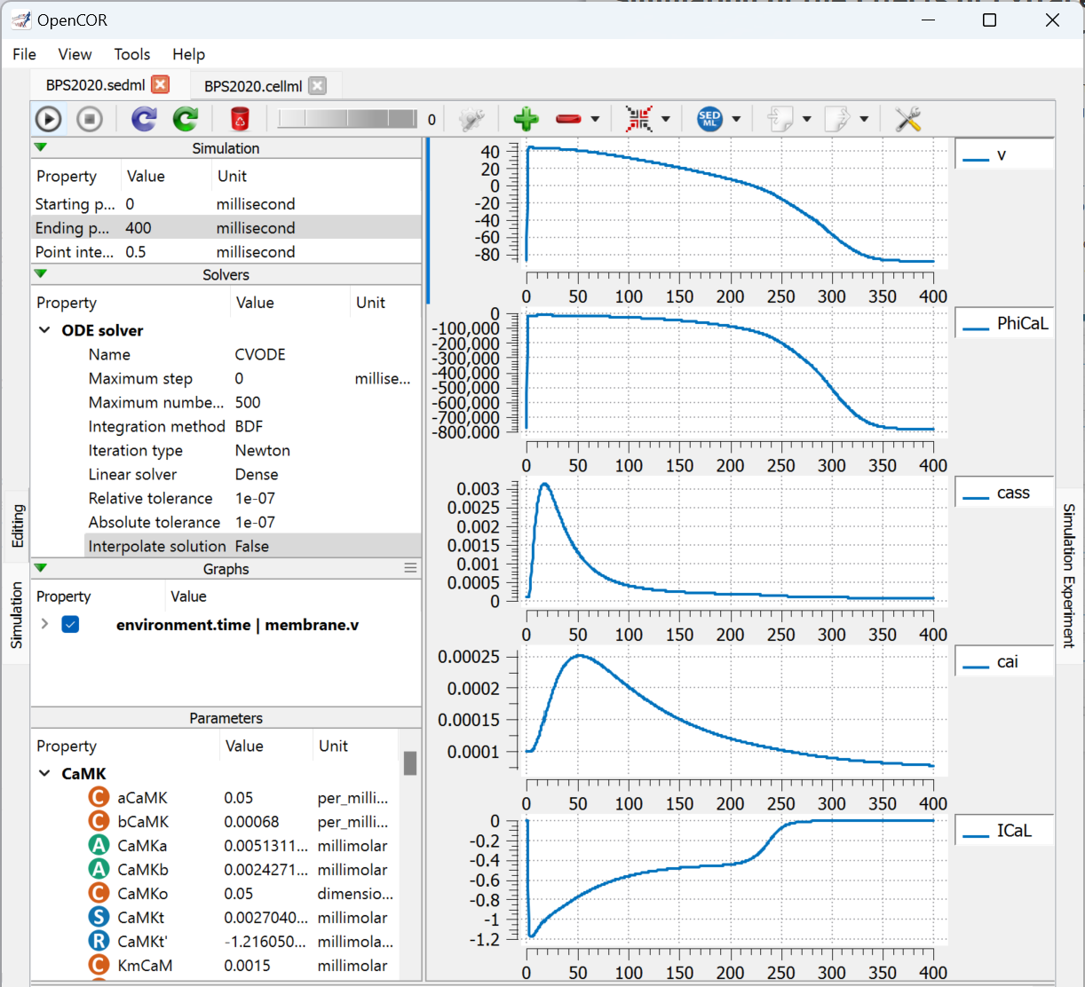Collapse the CaMK parameter group
This screenshot has height=987, width=1085.
44,773
